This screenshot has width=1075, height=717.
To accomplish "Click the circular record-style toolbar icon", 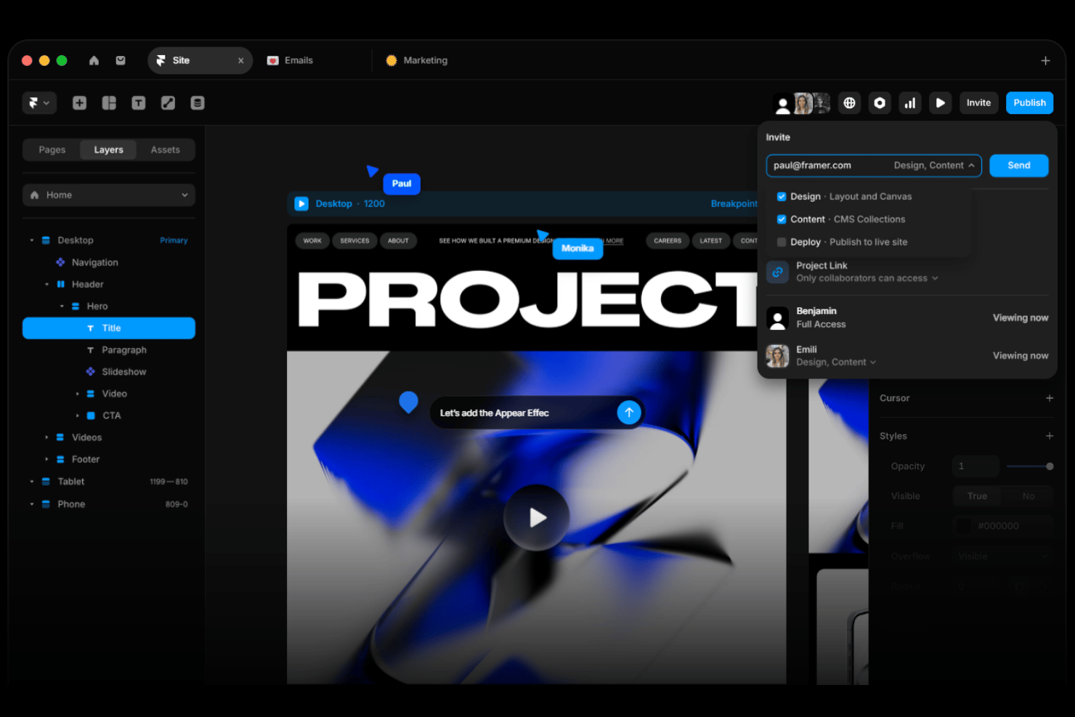I will 880,103.
